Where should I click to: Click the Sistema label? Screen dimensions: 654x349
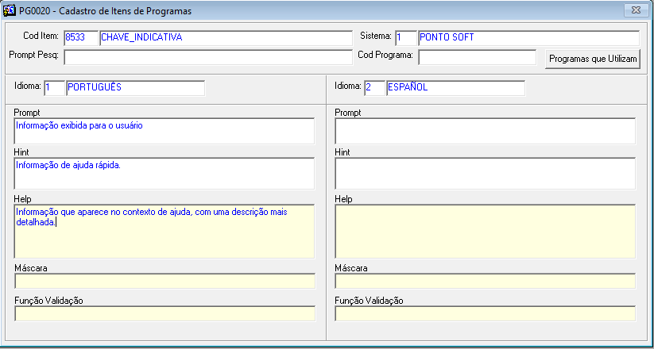click(x=376, y=36)
